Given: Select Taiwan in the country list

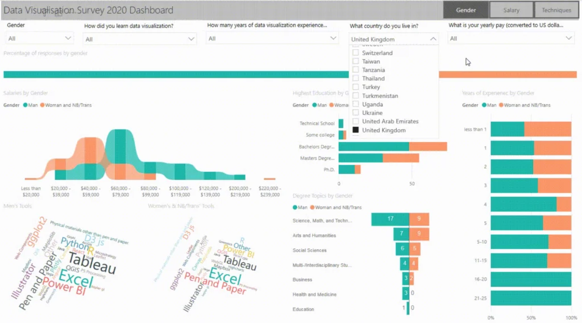Looking at the screenshot, I should click(356, 61).
